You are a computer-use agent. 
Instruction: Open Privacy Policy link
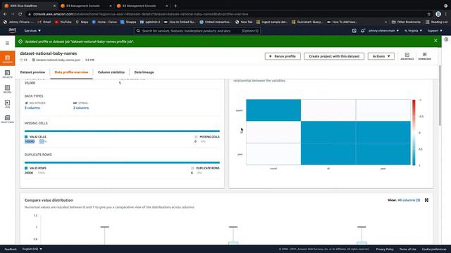(x=385, y=249)
